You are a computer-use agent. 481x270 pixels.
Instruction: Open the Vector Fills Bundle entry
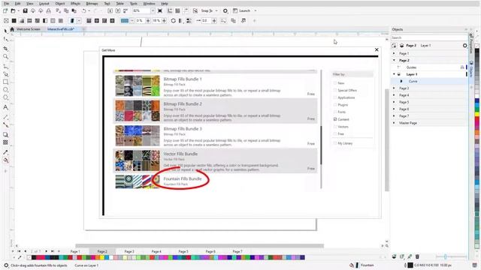(x=180, y=154)
